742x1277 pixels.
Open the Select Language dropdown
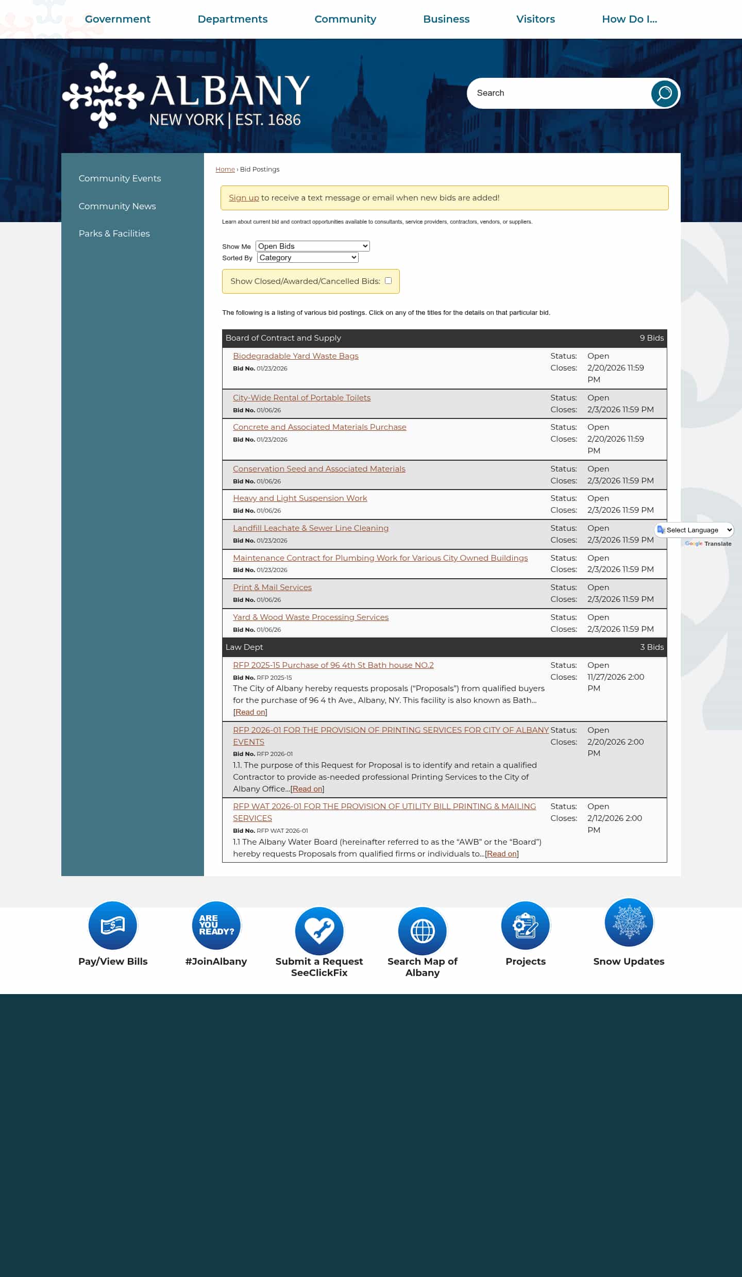694,530
